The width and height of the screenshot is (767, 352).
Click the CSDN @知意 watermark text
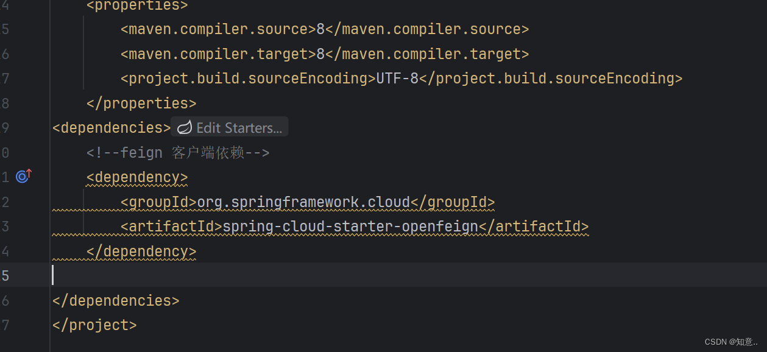730,342
